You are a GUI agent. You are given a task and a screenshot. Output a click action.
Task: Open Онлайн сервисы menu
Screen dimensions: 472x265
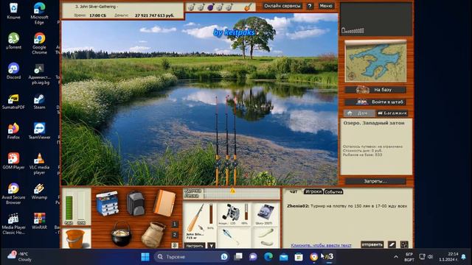click(282, 6)
